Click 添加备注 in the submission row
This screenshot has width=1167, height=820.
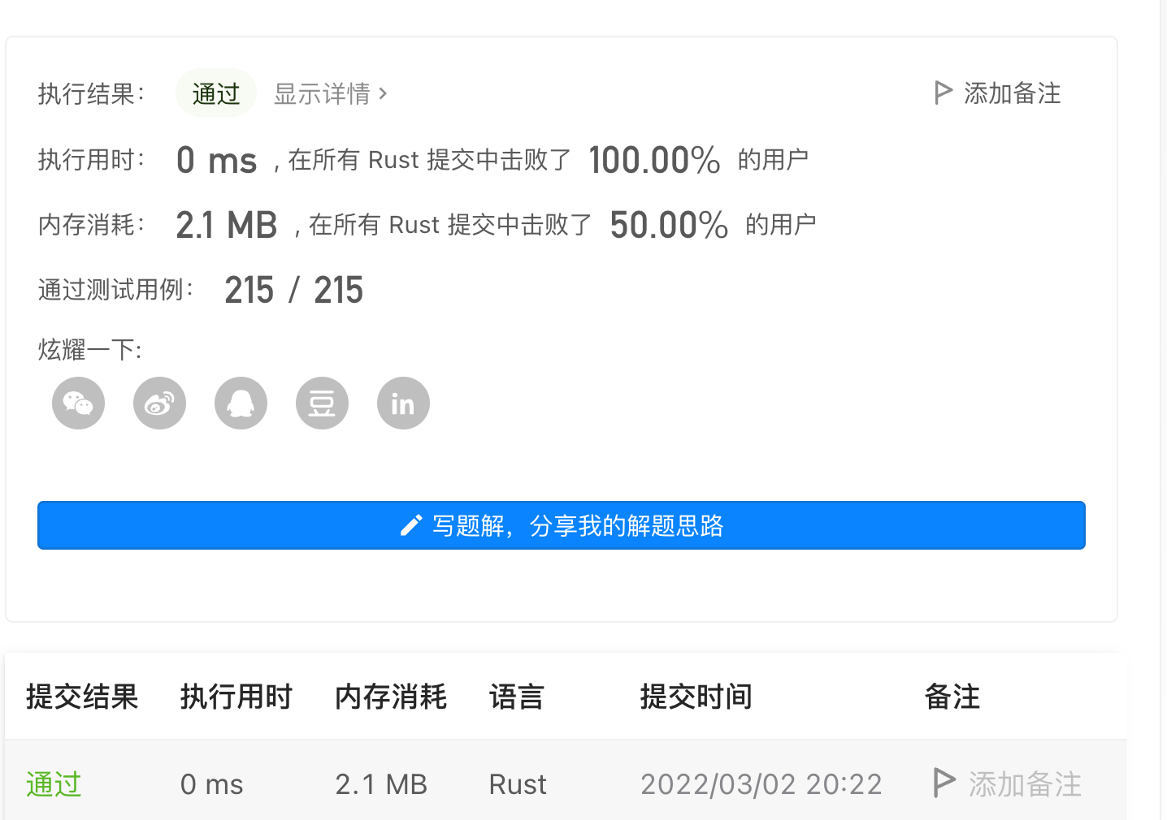[x=1007, y=784]
